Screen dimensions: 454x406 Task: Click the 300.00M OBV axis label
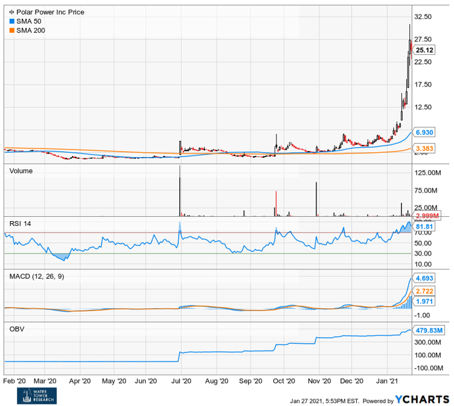[427, 343]
